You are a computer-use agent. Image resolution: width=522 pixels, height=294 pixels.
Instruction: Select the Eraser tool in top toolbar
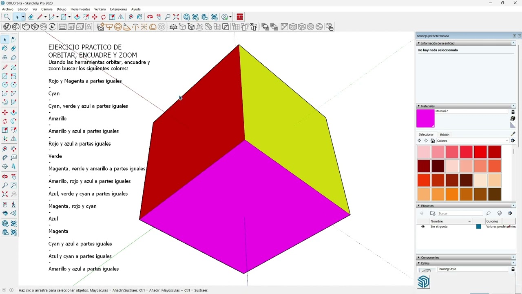[x=31, y=17]
